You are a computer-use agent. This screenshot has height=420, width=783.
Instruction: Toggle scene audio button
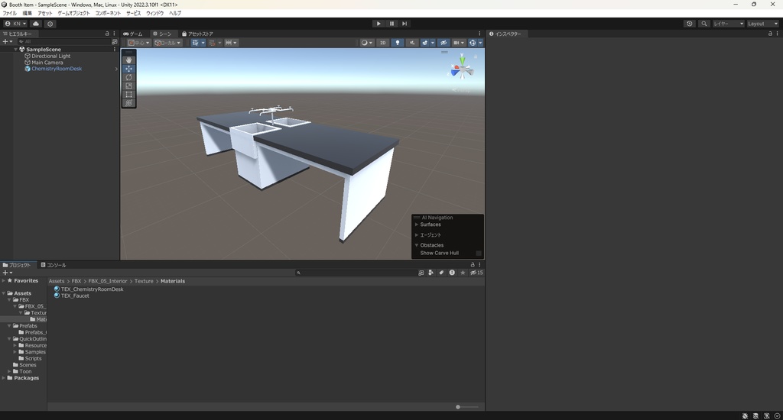point(412,43)
